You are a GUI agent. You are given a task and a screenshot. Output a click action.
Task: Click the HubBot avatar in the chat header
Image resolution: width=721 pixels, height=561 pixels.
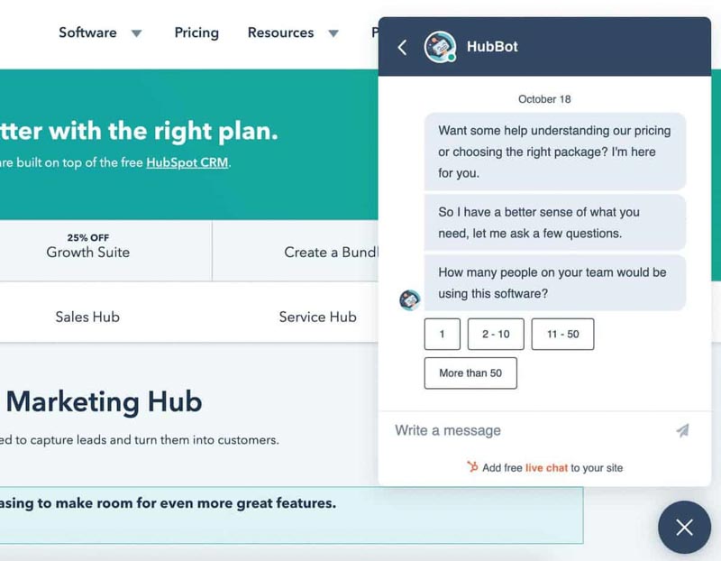pyautogui.click(x=440, y=47)
